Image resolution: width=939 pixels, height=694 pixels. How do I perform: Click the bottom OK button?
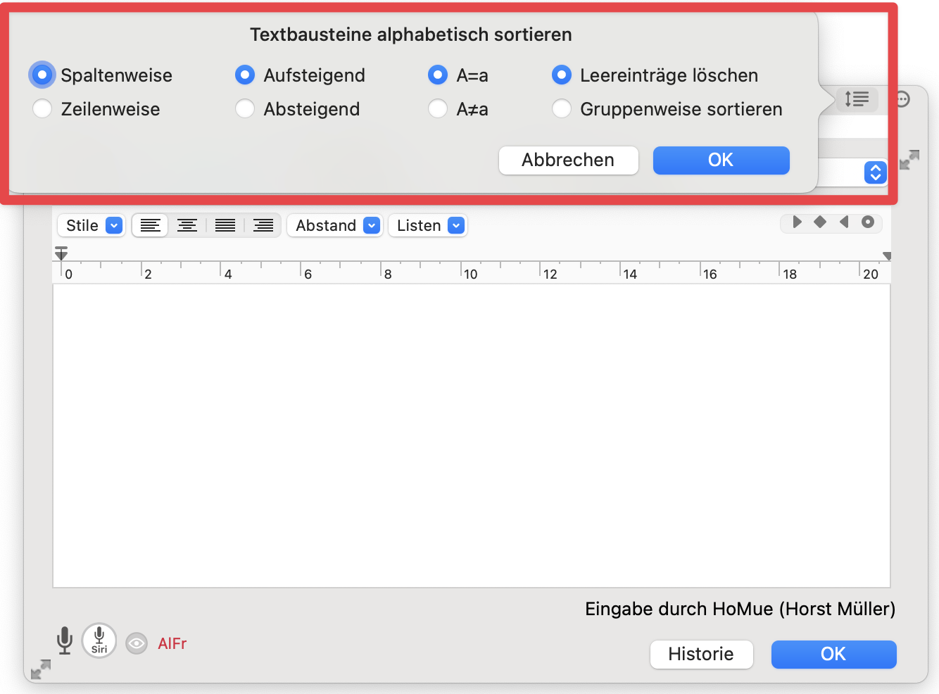tap(833, 654)
